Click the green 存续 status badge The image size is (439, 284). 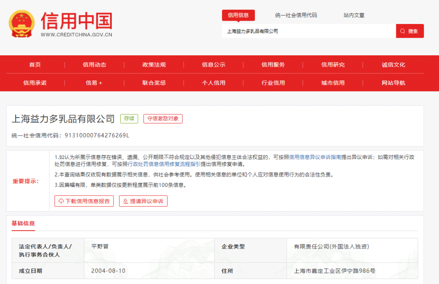[x=129, y=118]
